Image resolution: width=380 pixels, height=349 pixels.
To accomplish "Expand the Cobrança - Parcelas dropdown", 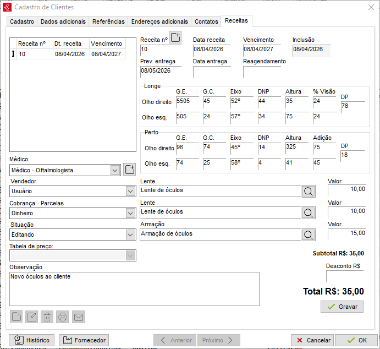I will (130, 213).
